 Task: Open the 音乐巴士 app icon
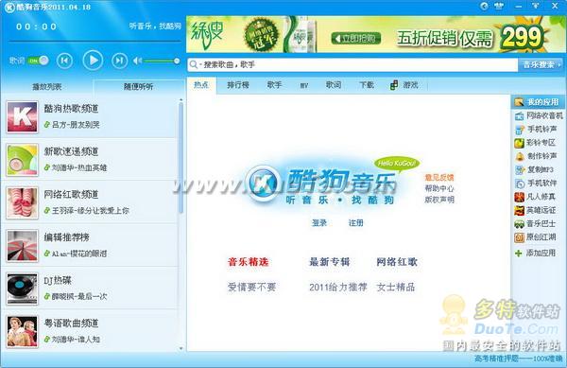click(519, 224)
